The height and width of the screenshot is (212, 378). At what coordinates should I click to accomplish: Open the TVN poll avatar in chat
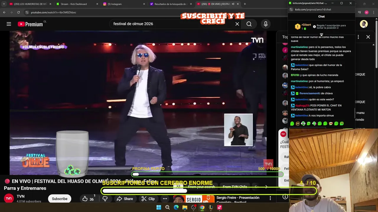[283, 134]
